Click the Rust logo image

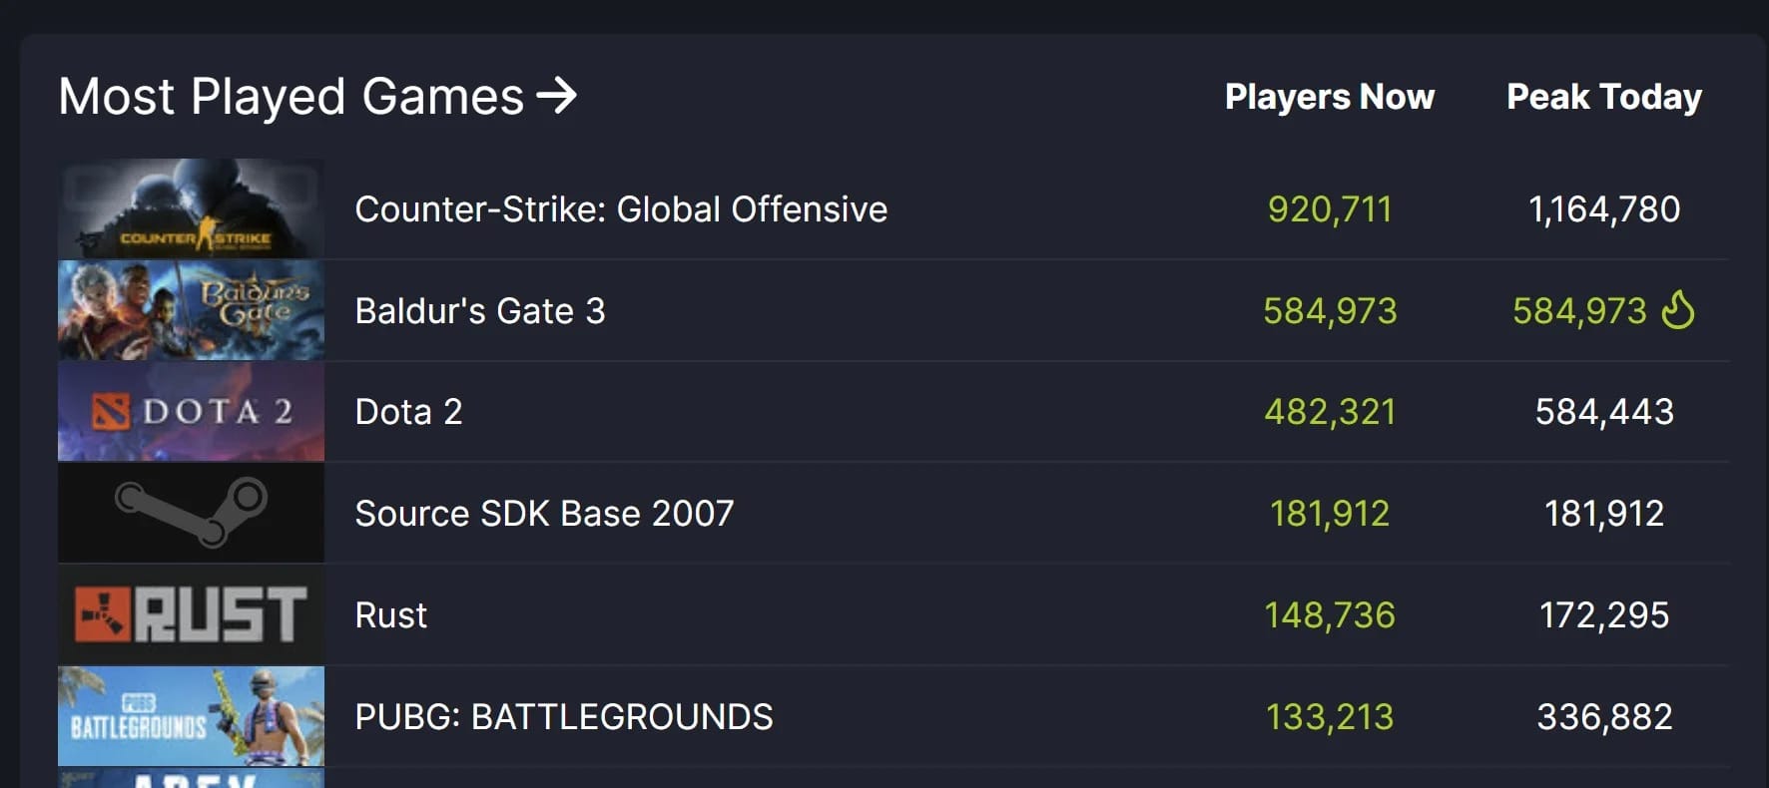[x=191, y=614]
